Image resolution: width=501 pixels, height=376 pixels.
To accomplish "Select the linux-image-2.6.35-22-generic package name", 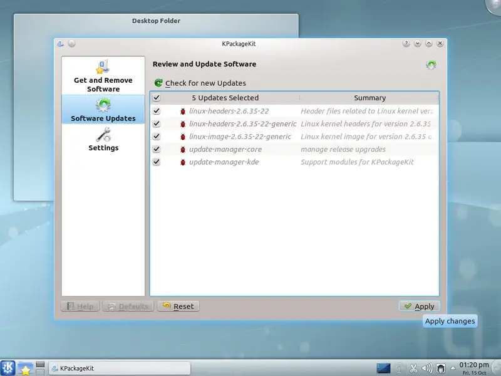I will pos(240,137).
